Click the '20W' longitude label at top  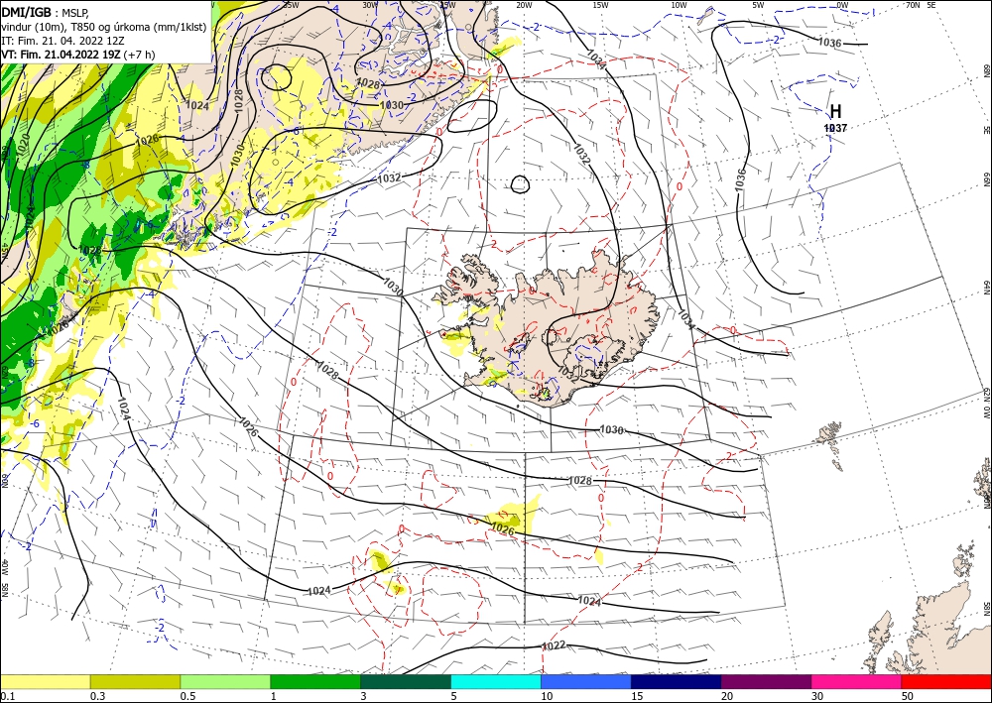(523, 5)
